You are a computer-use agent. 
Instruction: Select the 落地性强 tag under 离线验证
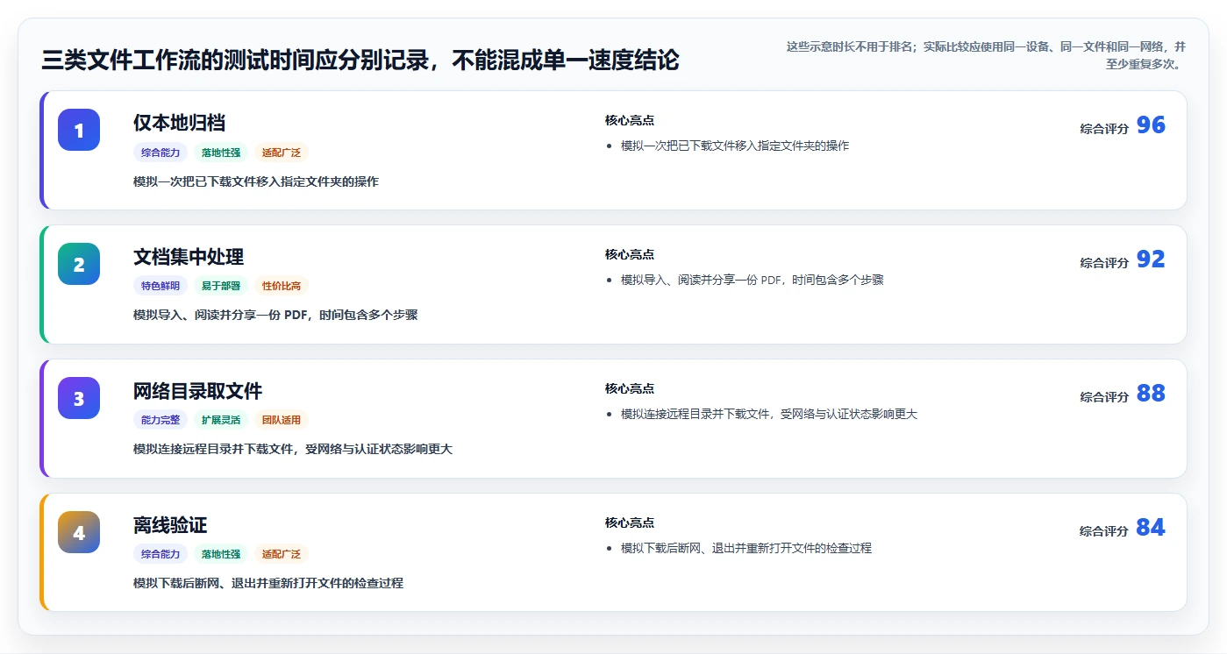221,554
